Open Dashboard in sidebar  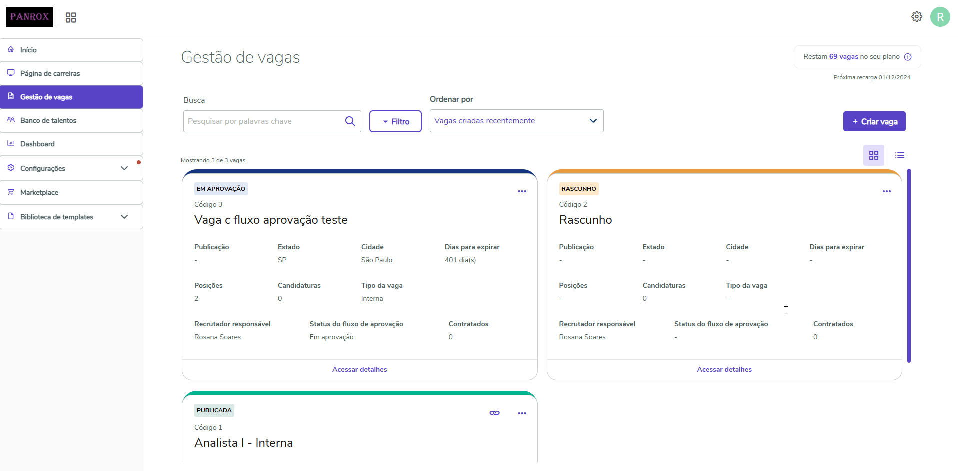point(71,144)
